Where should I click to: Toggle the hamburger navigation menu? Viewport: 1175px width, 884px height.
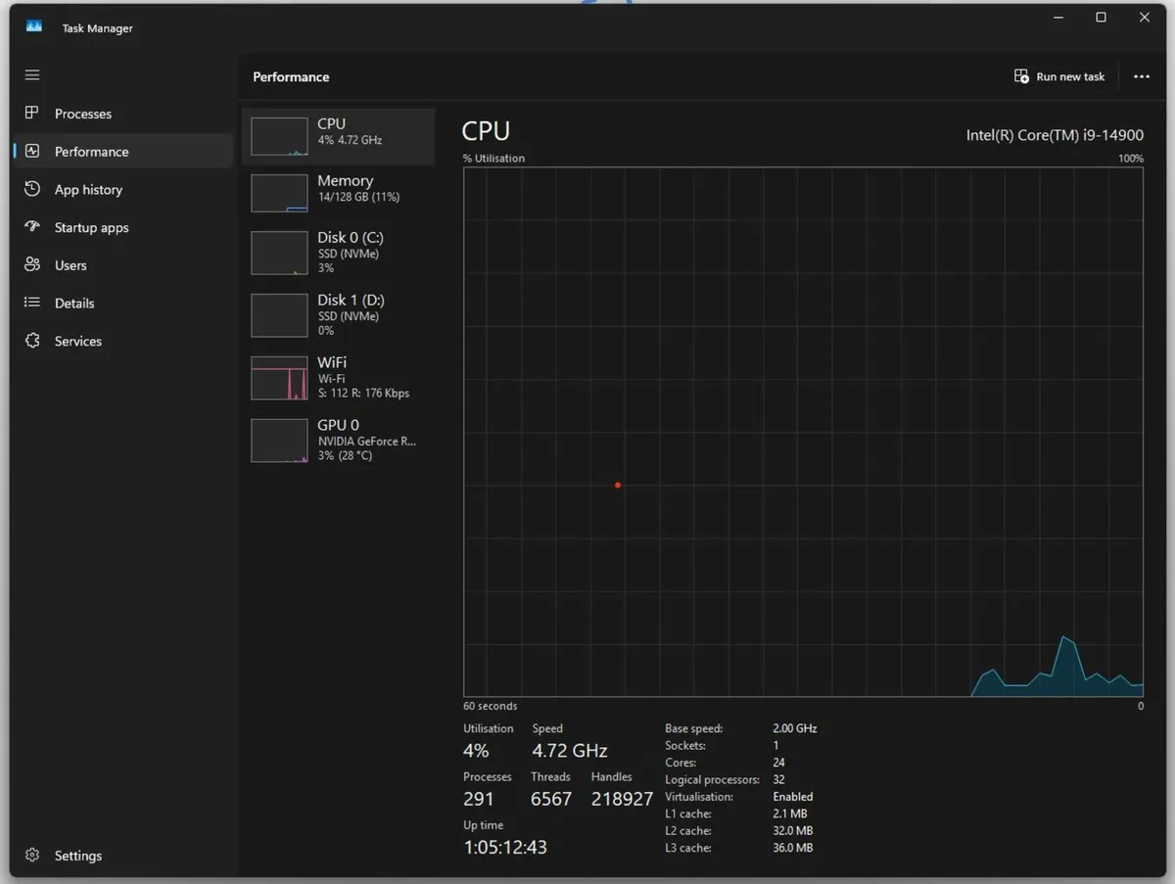(32, 75)
